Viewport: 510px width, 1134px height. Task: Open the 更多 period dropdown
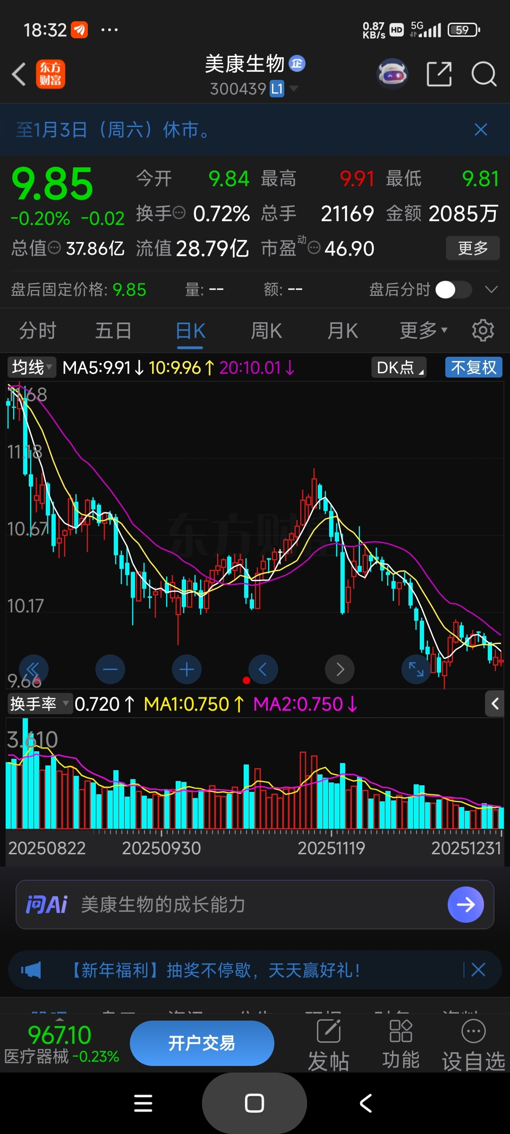pos(424,330)
